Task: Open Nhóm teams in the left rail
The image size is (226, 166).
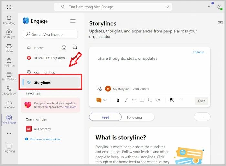Action: tap(9, 48)
